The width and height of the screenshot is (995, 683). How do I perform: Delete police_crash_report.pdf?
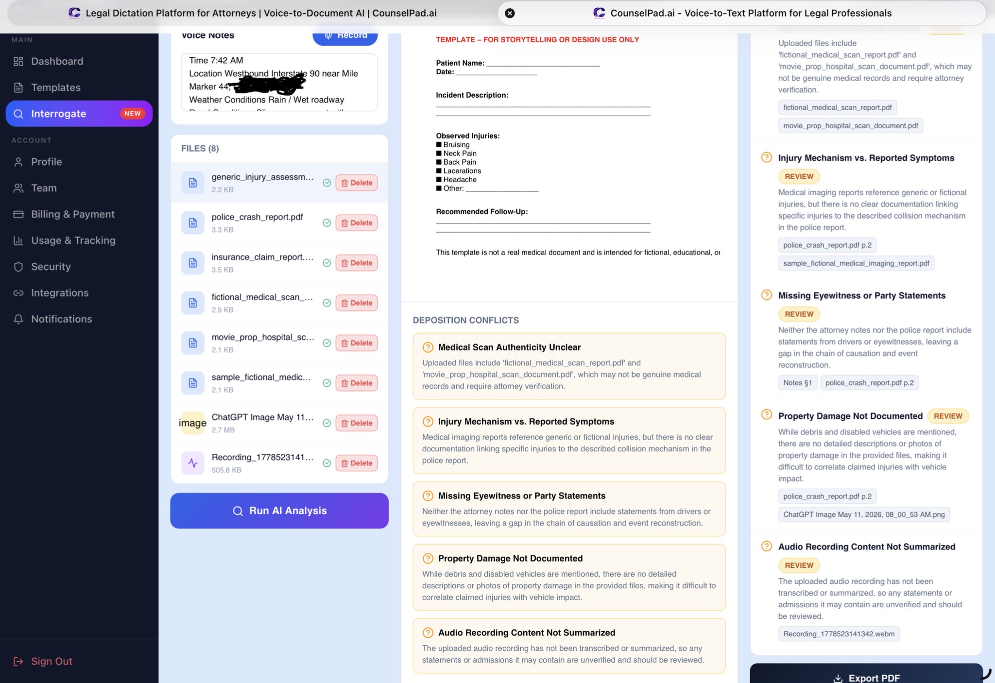click(357, 223)
